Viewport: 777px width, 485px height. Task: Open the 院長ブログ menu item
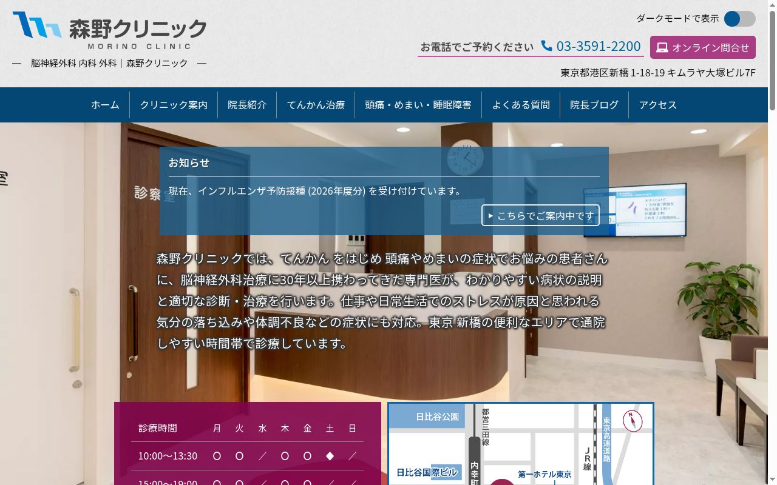[594, 105]
